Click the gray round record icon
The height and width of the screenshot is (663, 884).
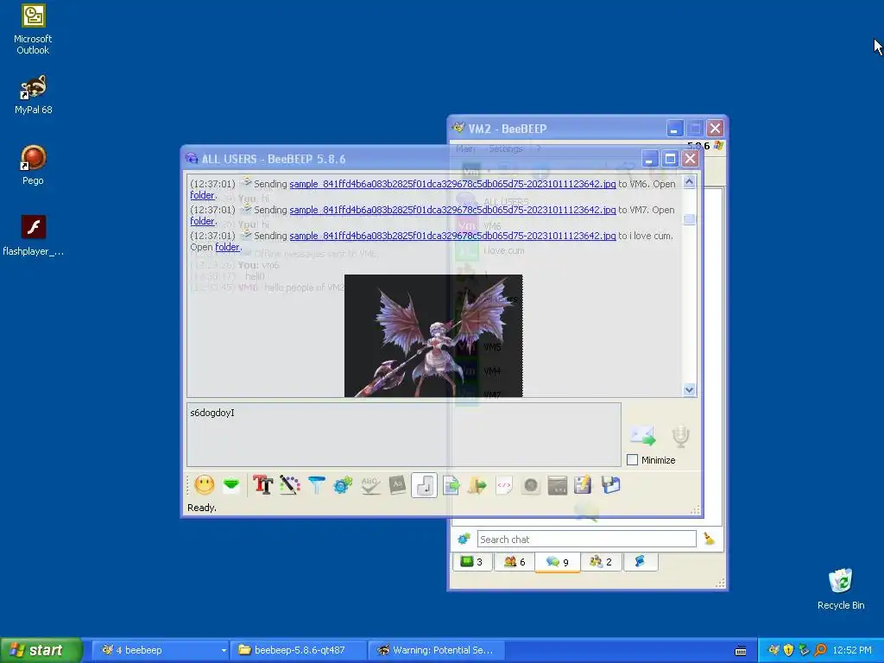pos(531,485)
